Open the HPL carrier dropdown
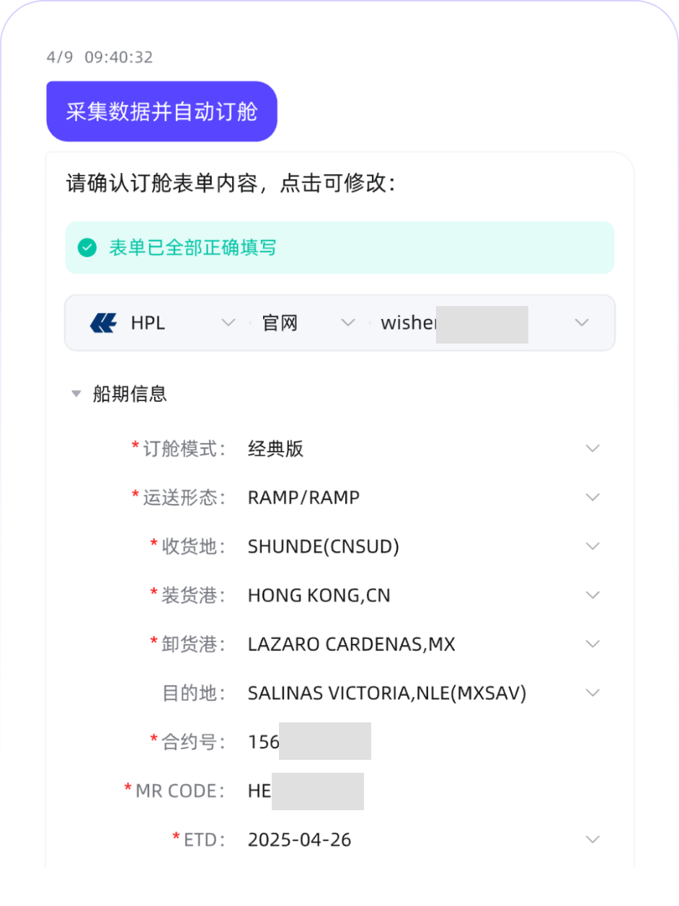The height and width of the screenshot is (906, 679). 228,323
